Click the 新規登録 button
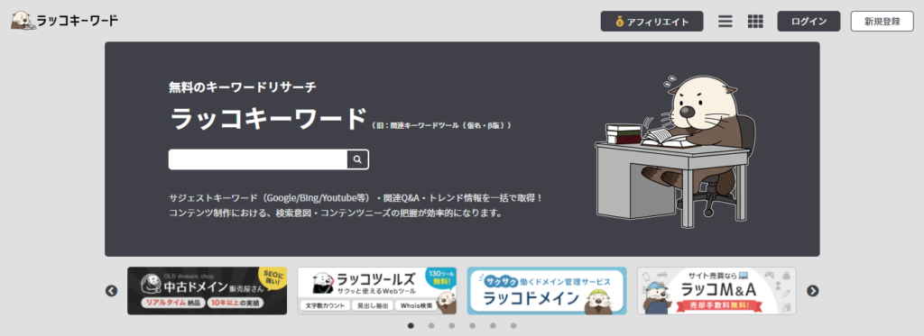924x336 pixels. click(x=882, y=22)
